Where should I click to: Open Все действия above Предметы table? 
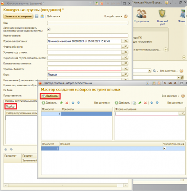[103, 103]
